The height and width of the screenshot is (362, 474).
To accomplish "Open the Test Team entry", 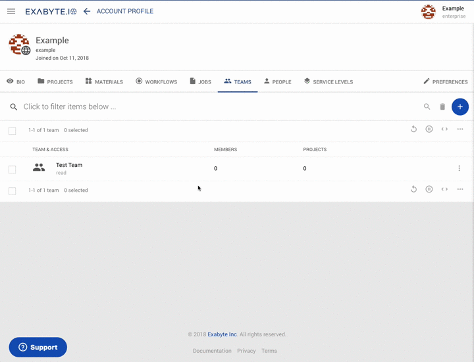I will tap(69, 165).
